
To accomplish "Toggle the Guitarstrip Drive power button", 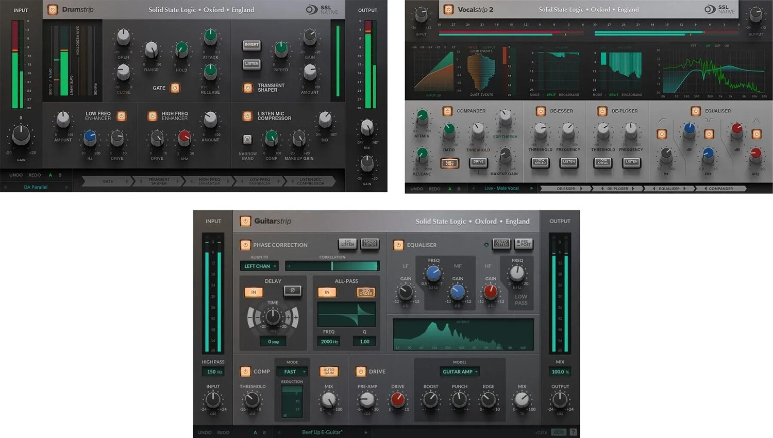I will point(361,372).
